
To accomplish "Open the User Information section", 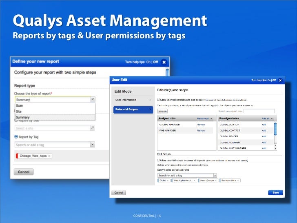I will tap(133, 100).
